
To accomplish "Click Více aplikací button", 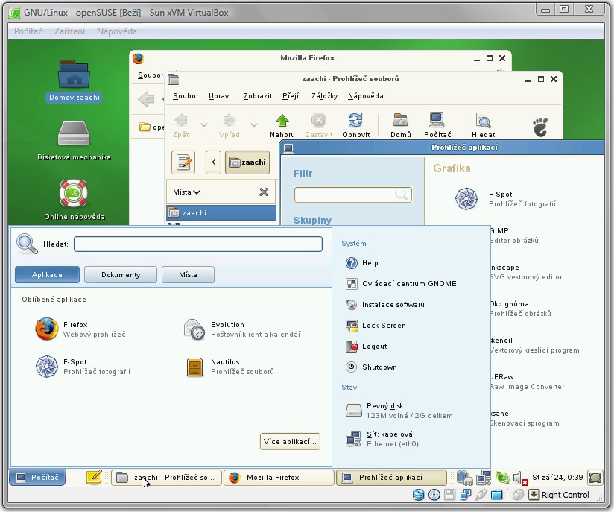I will [x=290, y=441].
